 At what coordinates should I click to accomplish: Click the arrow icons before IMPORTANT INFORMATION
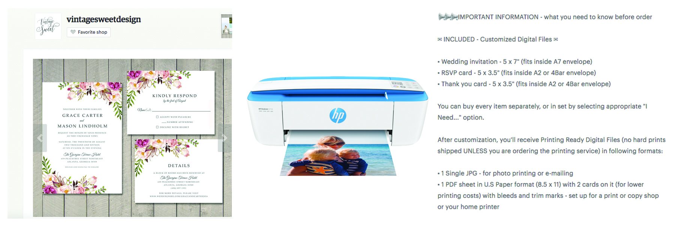tap(448, 17)
